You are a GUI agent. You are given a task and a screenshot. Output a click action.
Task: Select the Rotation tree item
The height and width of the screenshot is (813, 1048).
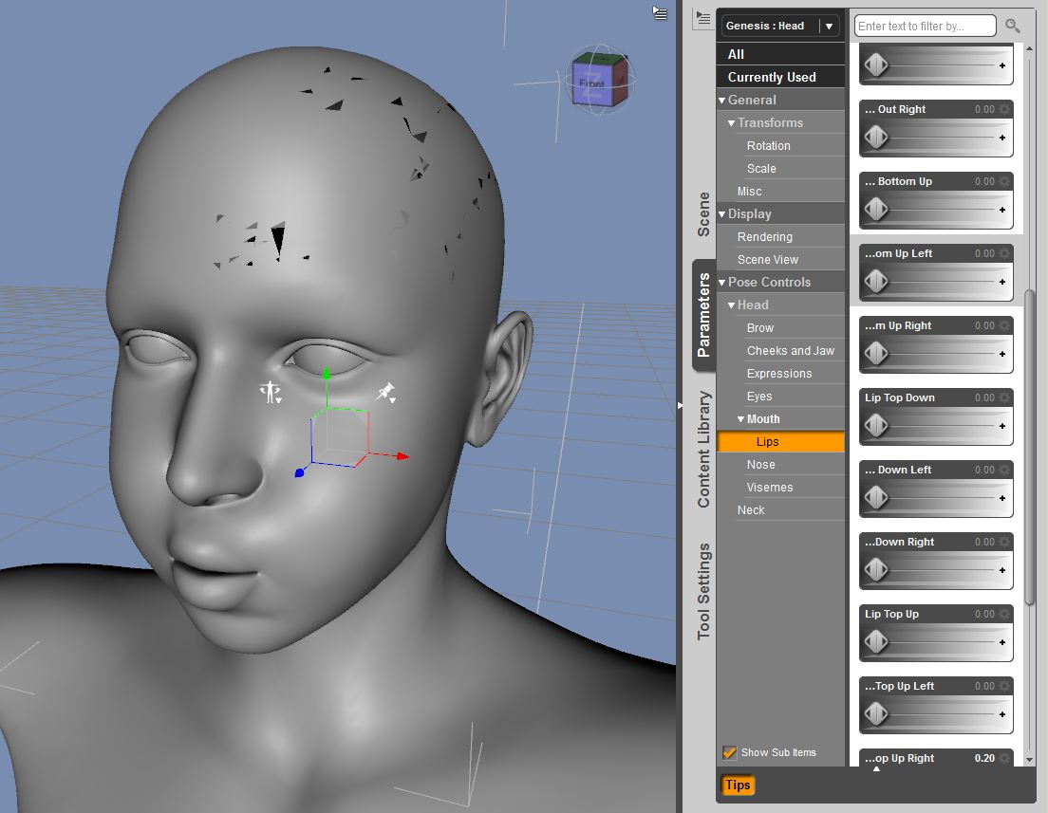coord(768,146)
